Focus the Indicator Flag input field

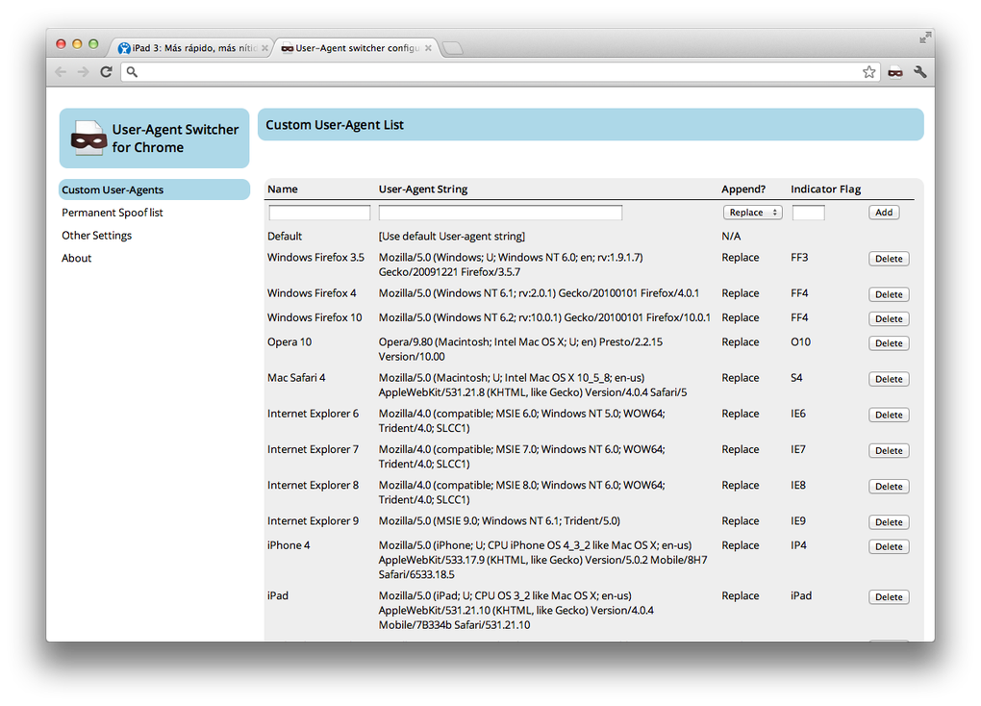(x=808, y=213)
